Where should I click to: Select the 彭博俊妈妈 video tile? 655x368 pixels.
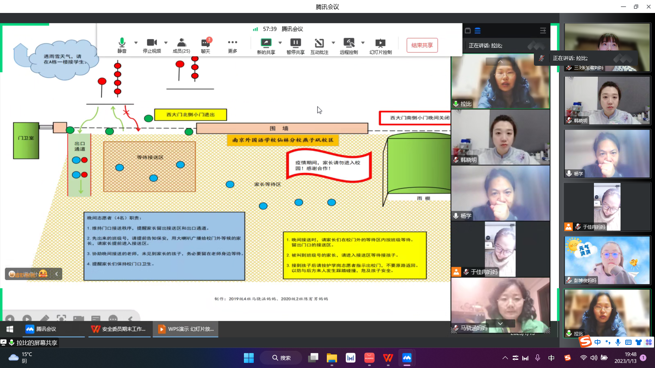[607, 260]
